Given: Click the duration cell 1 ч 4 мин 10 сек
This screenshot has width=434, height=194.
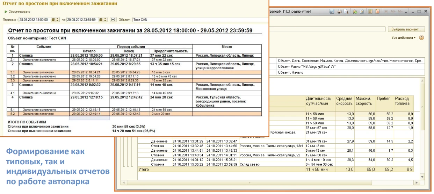Looking at the screenshot, I should coord(319,159).
